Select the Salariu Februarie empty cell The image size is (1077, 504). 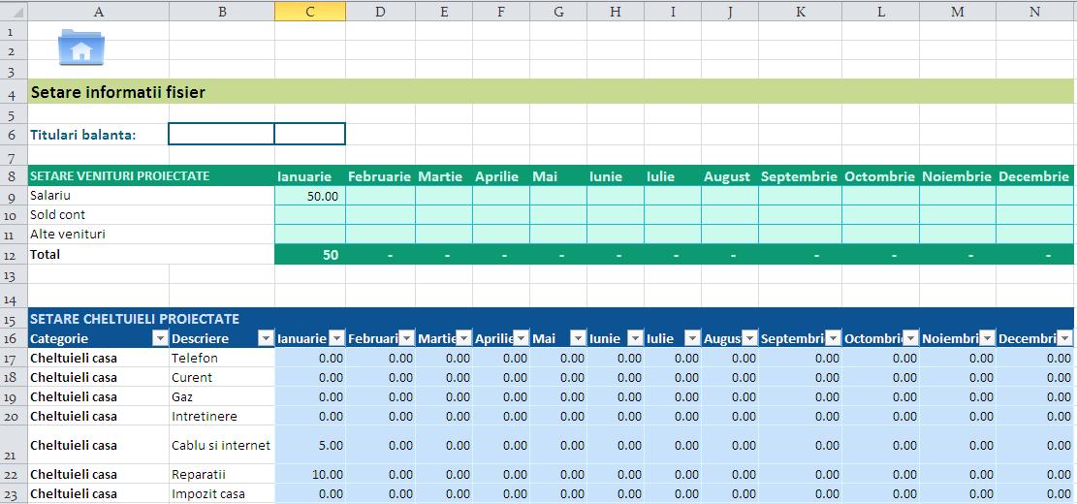pyautogui.click(x=380, y=196)
